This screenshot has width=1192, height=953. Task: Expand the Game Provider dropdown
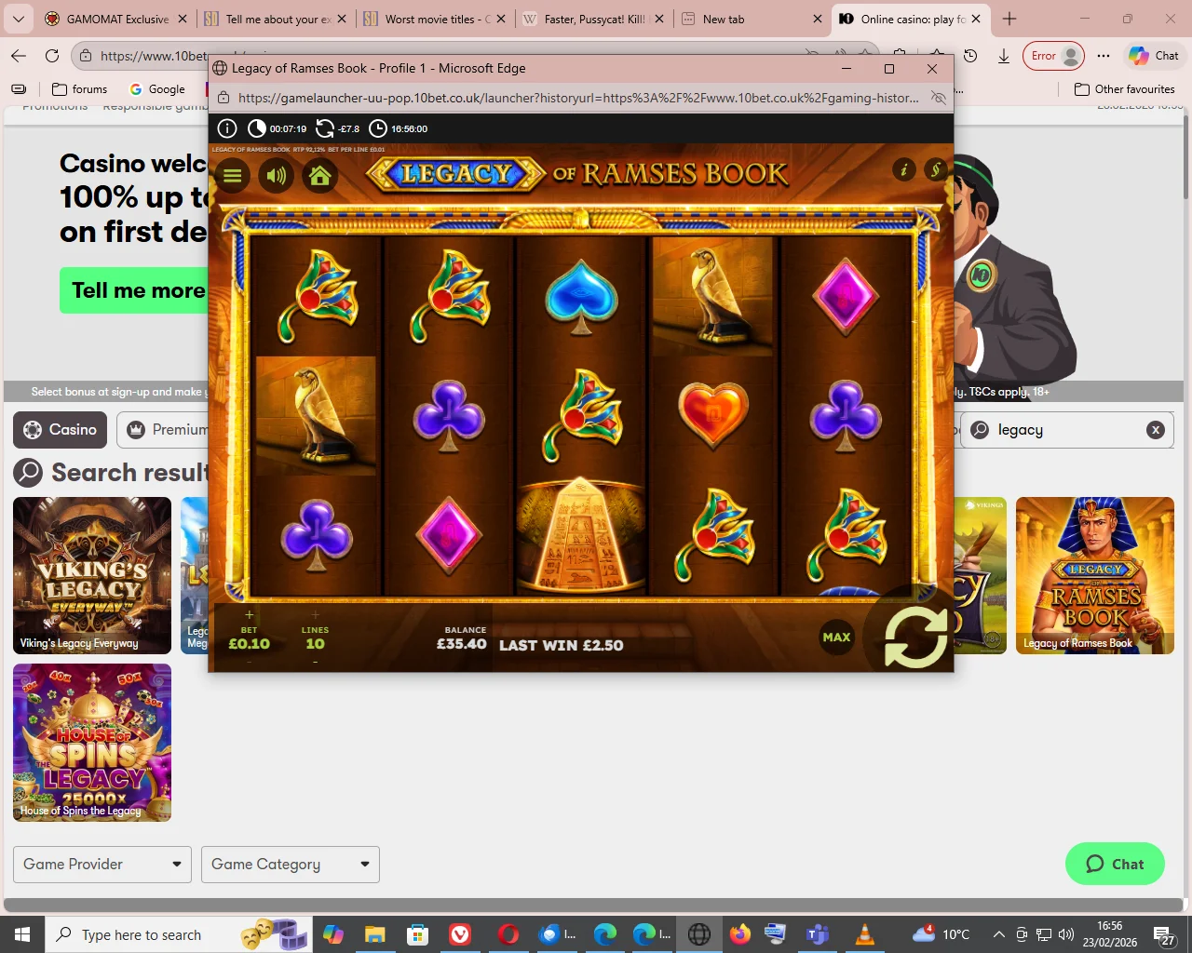(x=102, y=865)
